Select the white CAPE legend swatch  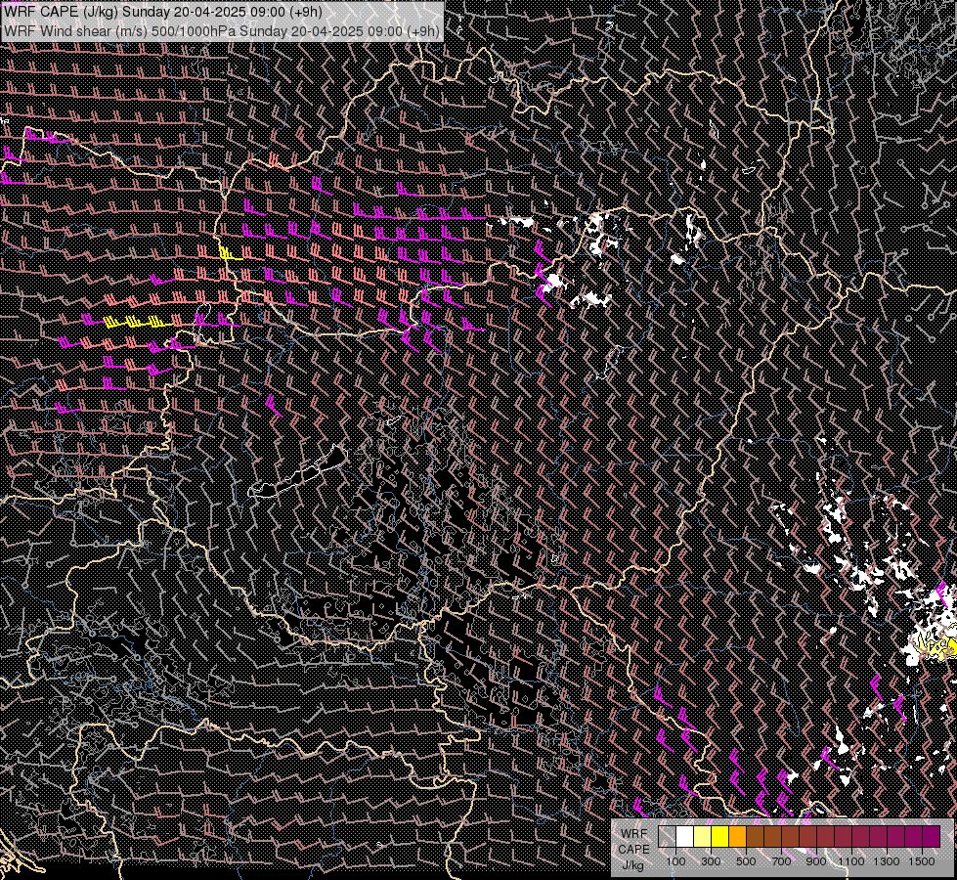point(685,836)
